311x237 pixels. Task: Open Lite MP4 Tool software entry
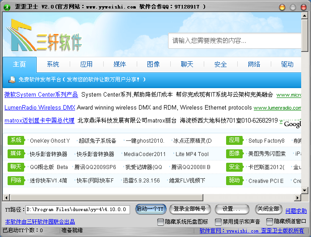192,154
